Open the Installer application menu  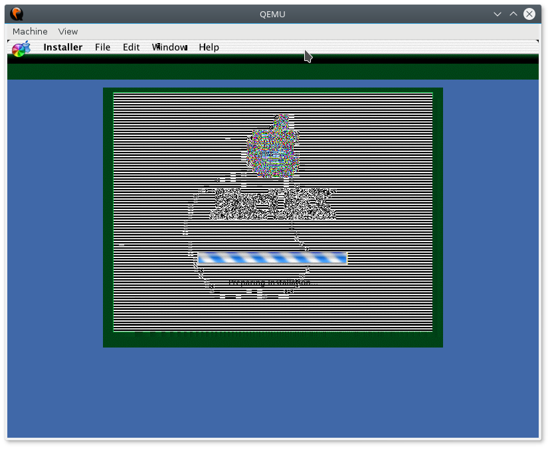[x=63, y=47]
